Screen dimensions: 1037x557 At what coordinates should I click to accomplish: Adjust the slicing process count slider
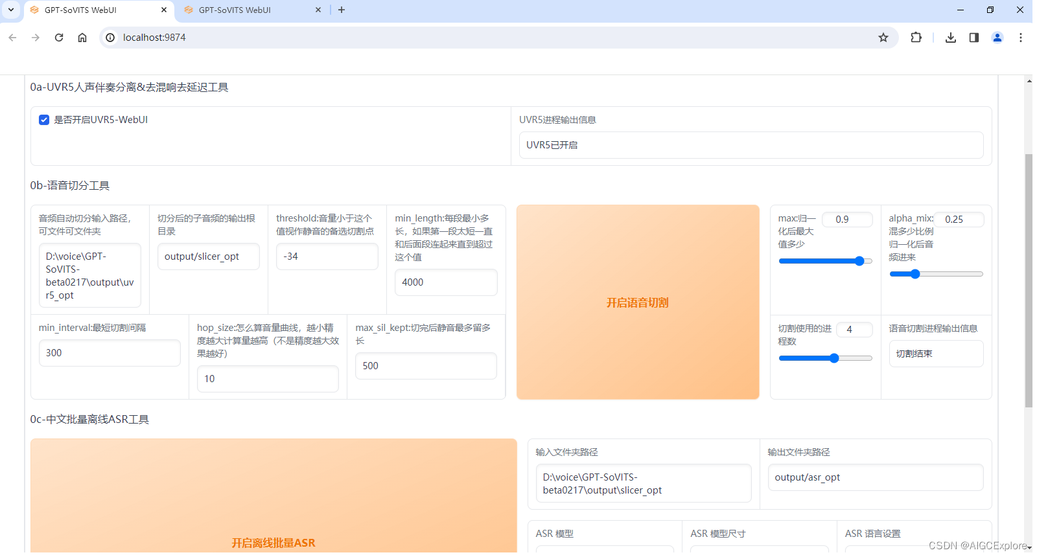pyautogui.click(x=825, y=358)
